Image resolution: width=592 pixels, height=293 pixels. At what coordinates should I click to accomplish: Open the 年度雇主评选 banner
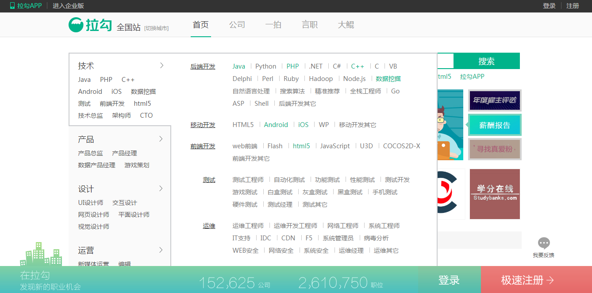(x=495, y=100)
